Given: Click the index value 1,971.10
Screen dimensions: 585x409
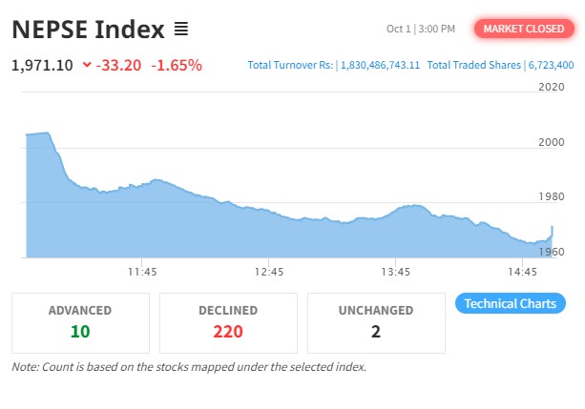Looking at the screenshot, I should point(42,66).
